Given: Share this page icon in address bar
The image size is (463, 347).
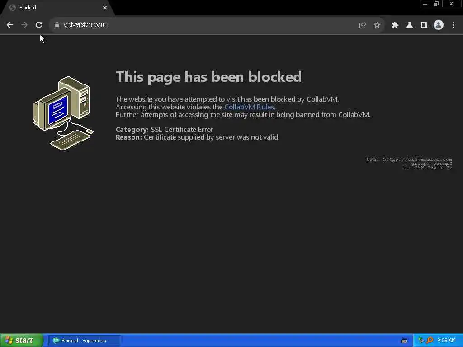Looking at the screenshot, I should click(x=362, y=25).
